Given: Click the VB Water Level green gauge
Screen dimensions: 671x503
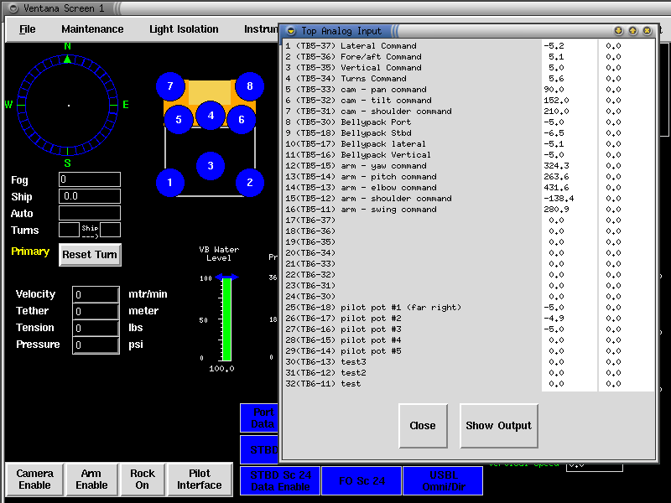Looking at the screenshot, I should (x=226, y=319).
